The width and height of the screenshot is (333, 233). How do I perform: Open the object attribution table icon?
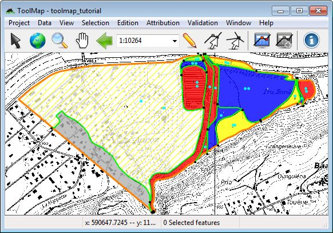[262, 40]
